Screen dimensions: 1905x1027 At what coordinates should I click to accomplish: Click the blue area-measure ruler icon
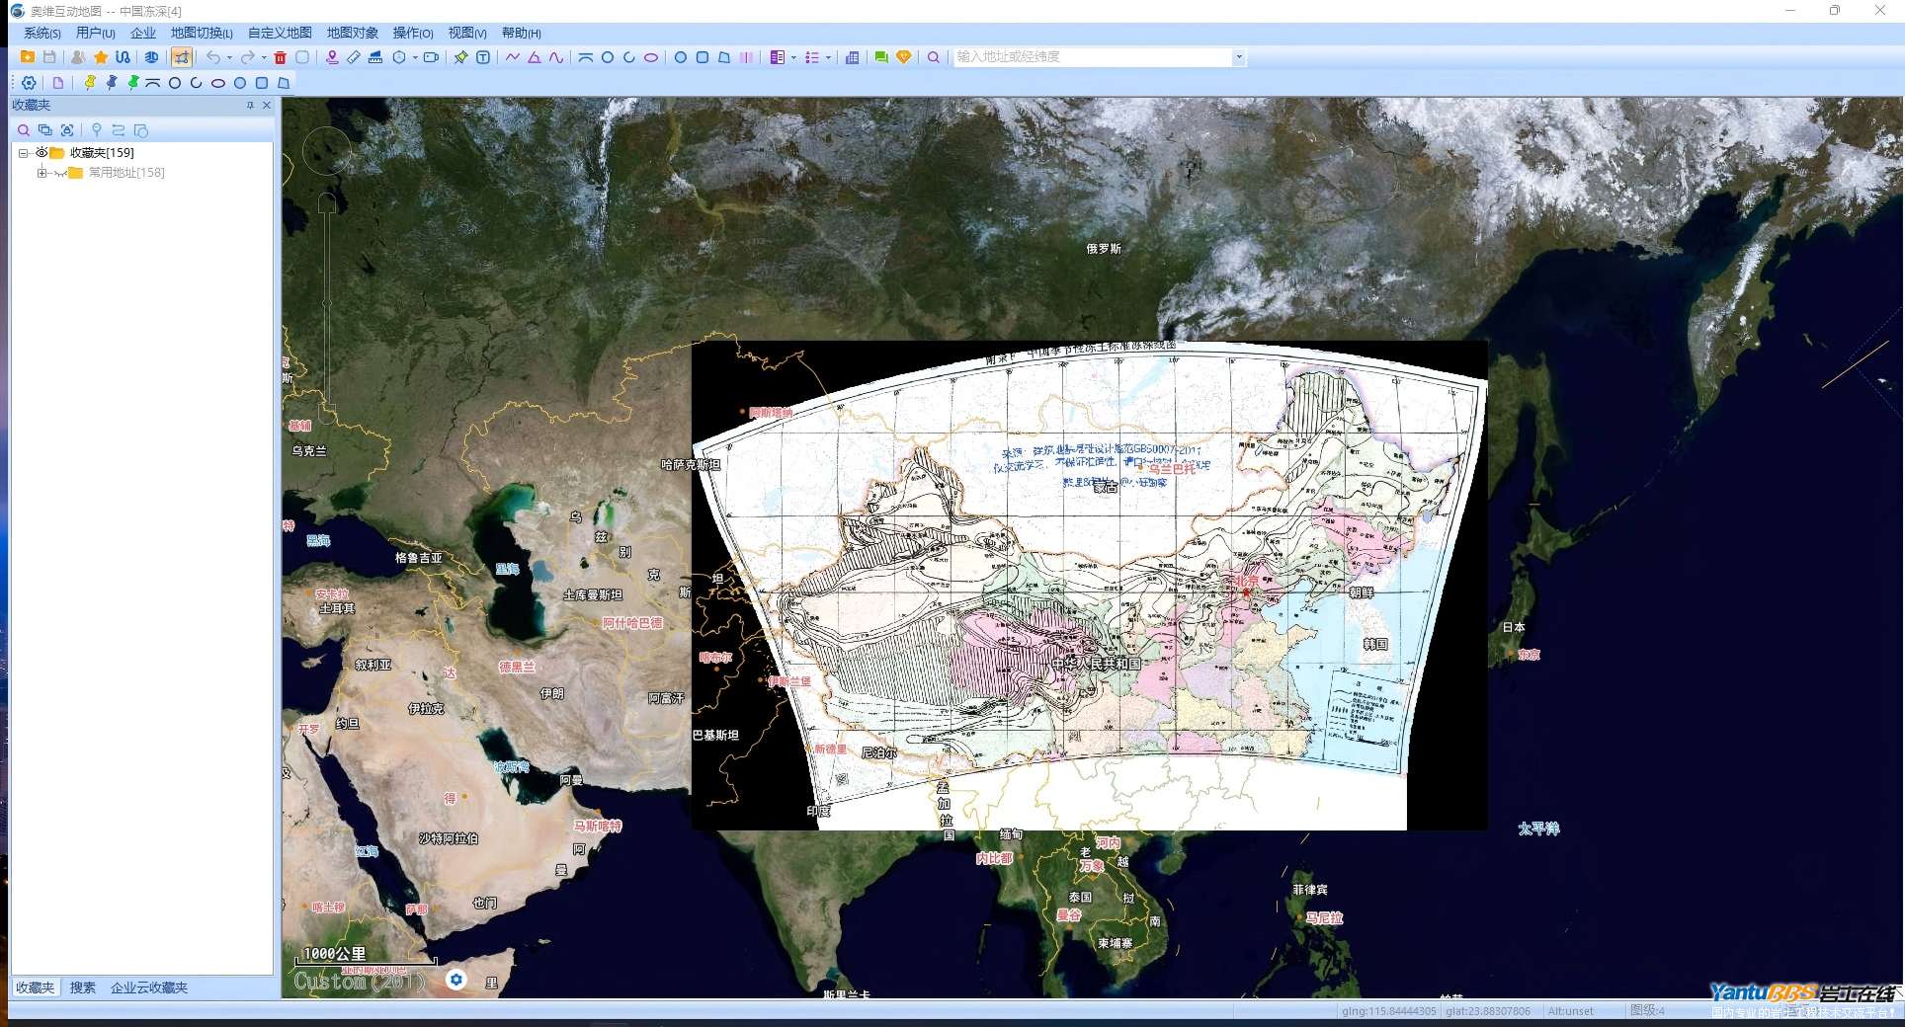(375, 57)
